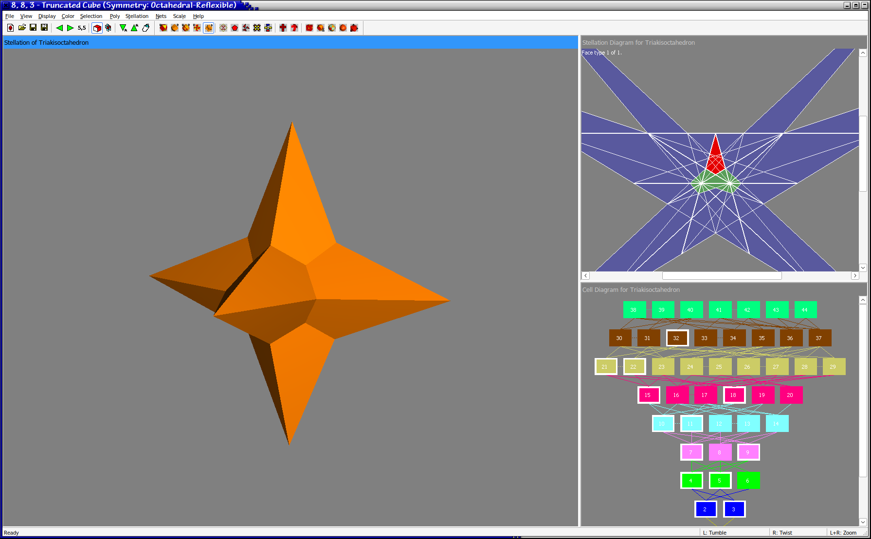Click the red cube solid view icon
Image resolution: width=871 pixels, height=539 pixels.
97,28
